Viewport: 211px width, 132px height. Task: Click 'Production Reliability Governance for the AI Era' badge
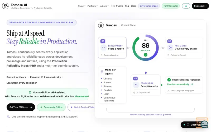coord(42,22)
